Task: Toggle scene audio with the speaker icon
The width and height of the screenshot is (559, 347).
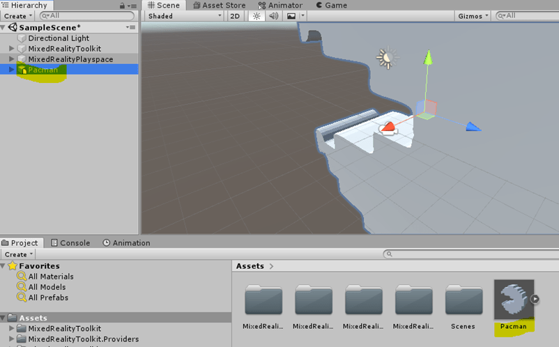Action: point(274,16)
